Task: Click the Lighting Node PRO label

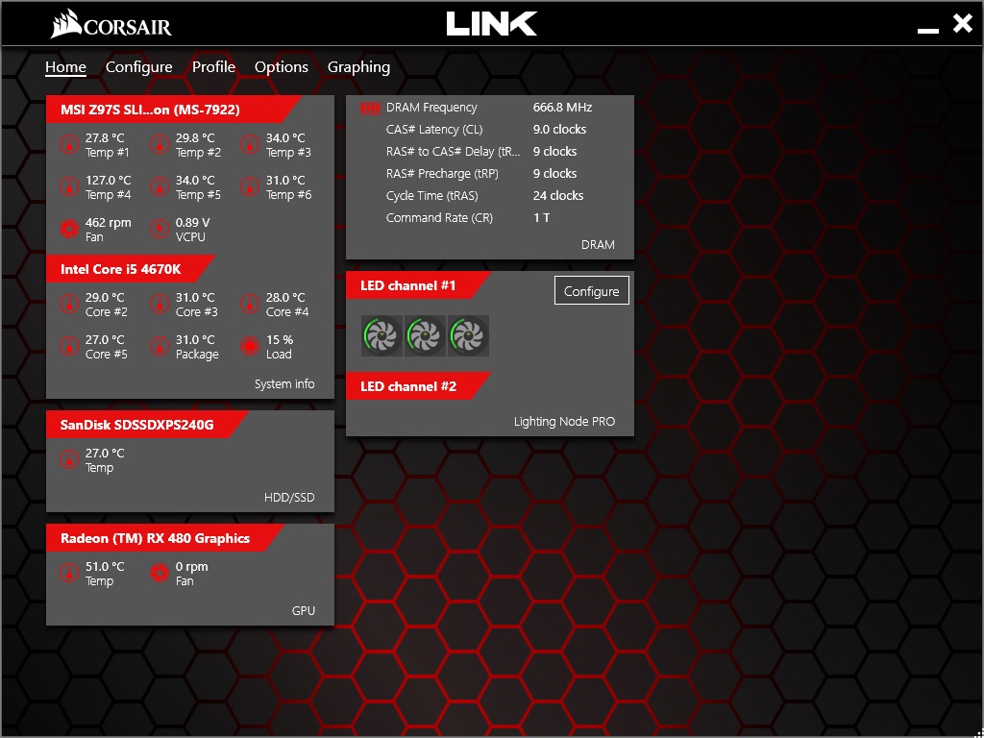Action: pyautogui.click(x=564, y=421)
